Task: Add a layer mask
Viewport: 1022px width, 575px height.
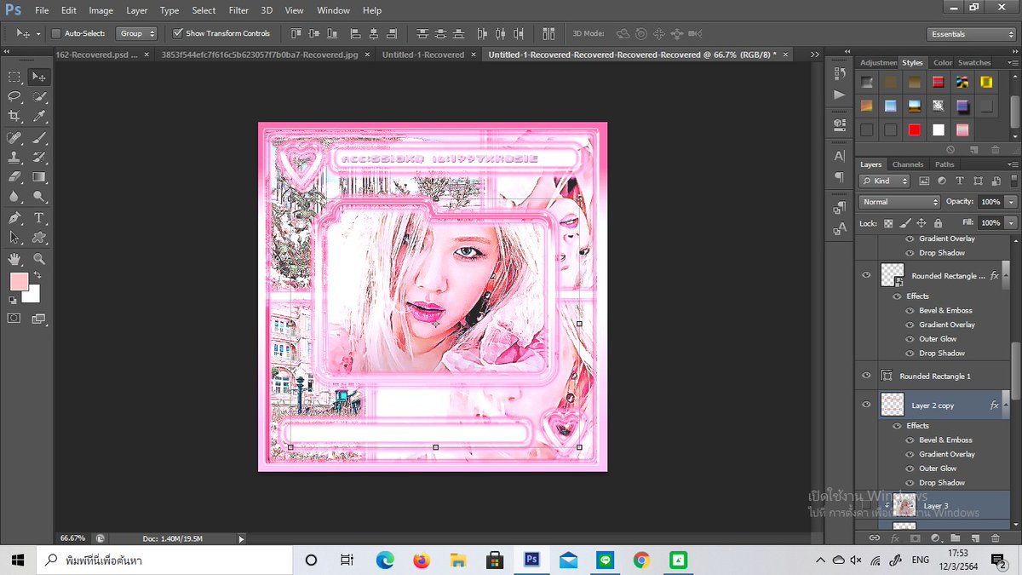Action: [x=916, y=538]
